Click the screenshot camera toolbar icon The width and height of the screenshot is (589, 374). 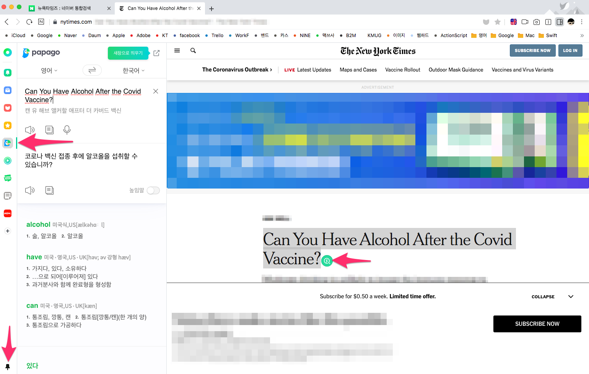[537, 22]
